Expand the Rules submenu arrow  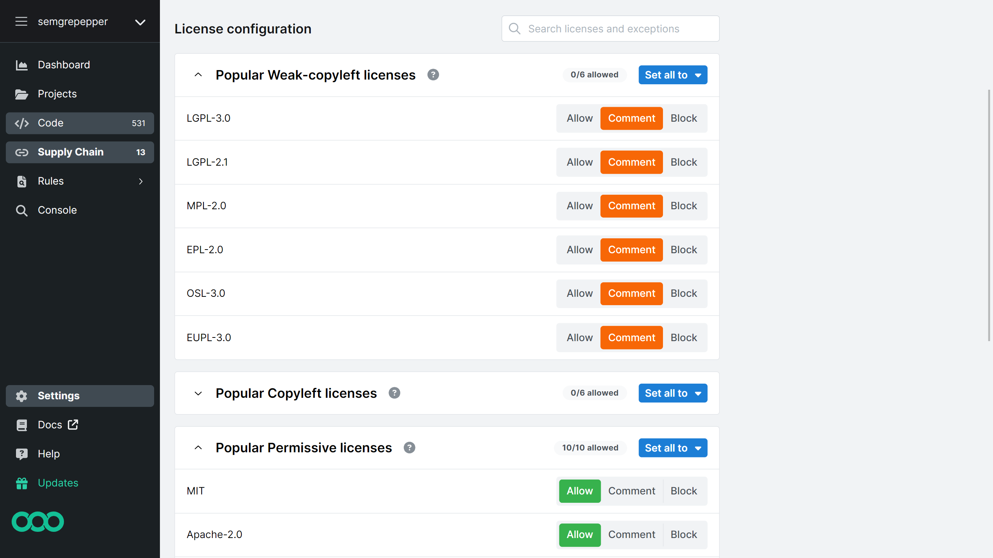(140, 181)
